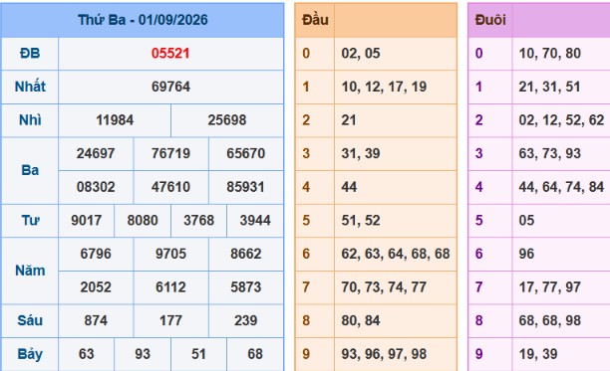The image size is (610, 371).
Task: Select Đầu row 6 values "62, 63, 64, 68, 68"
Action: click(x=396, y=254)
